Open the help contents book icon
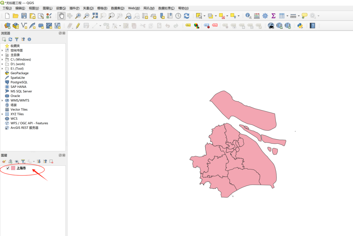The width and height of the screenshot is (353, 236). coord(312,26)
